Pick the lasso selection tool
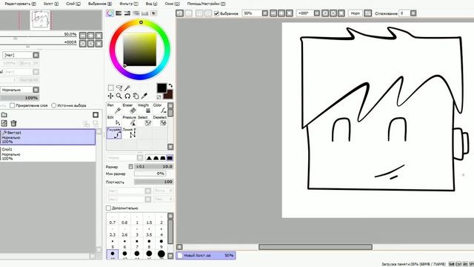Viewport: 474px width, 267px height. point(119,88)
